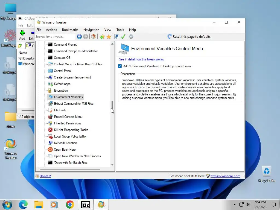Select Inherited Permissions tree item
This screenshot has height=210, width=280.
pos(68,123)
